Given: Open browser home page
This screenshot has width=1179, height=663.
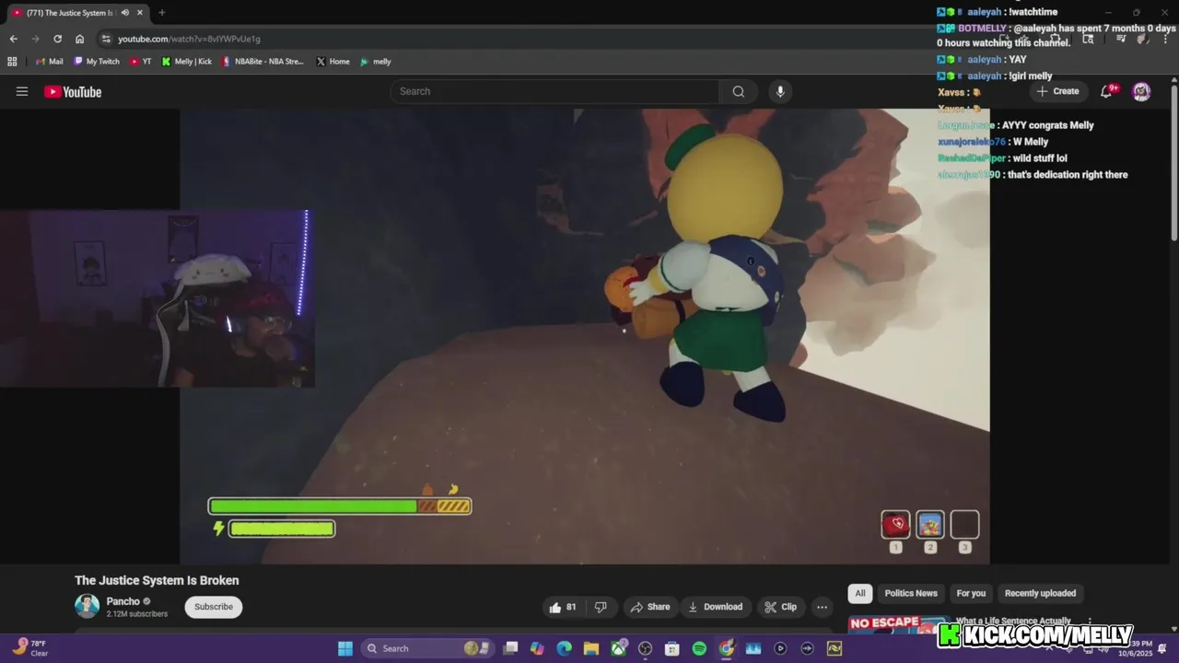Looking at the screenshot, I should (79, 39).
